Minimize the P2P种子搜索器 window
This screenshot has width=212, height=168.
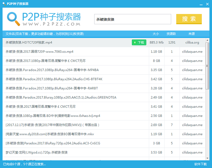tap(201, 4)
